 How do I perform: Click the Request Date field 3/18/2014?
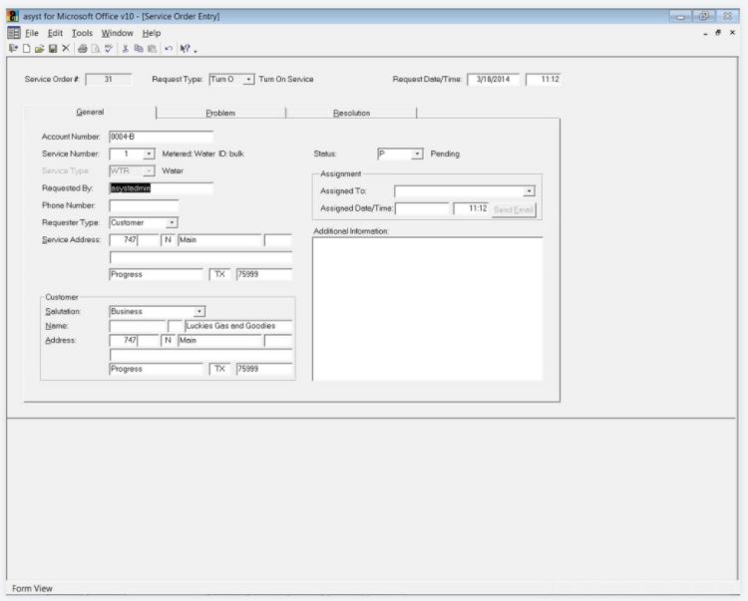coord(494,79)
